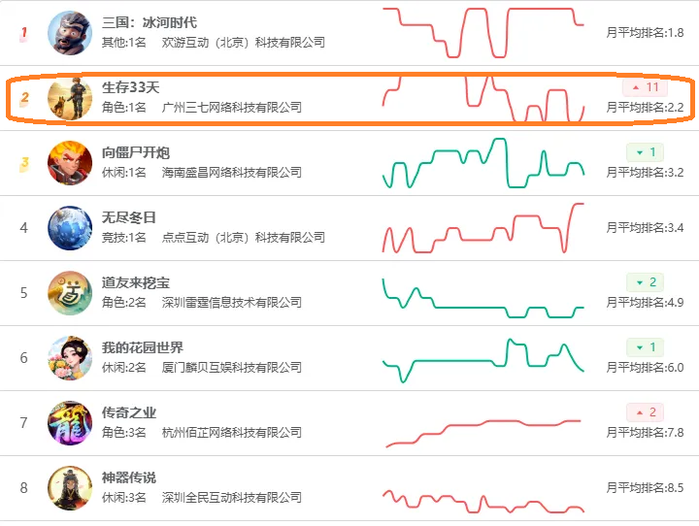Click the rank 1 medal badge
The height and width of the screenshot is (526, 699).
24,33
